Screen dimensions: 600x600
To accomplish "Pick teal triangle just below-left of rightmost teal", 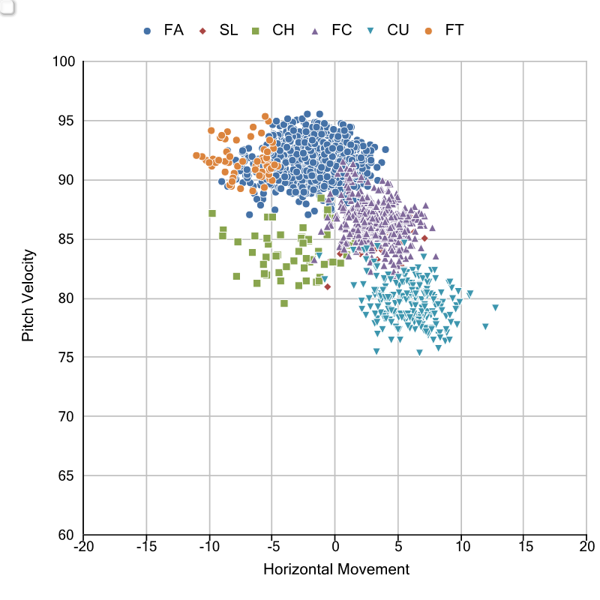I will [x=485, y=326].
